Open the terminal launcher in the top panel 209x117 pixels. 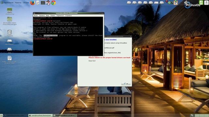pos(43,3)
